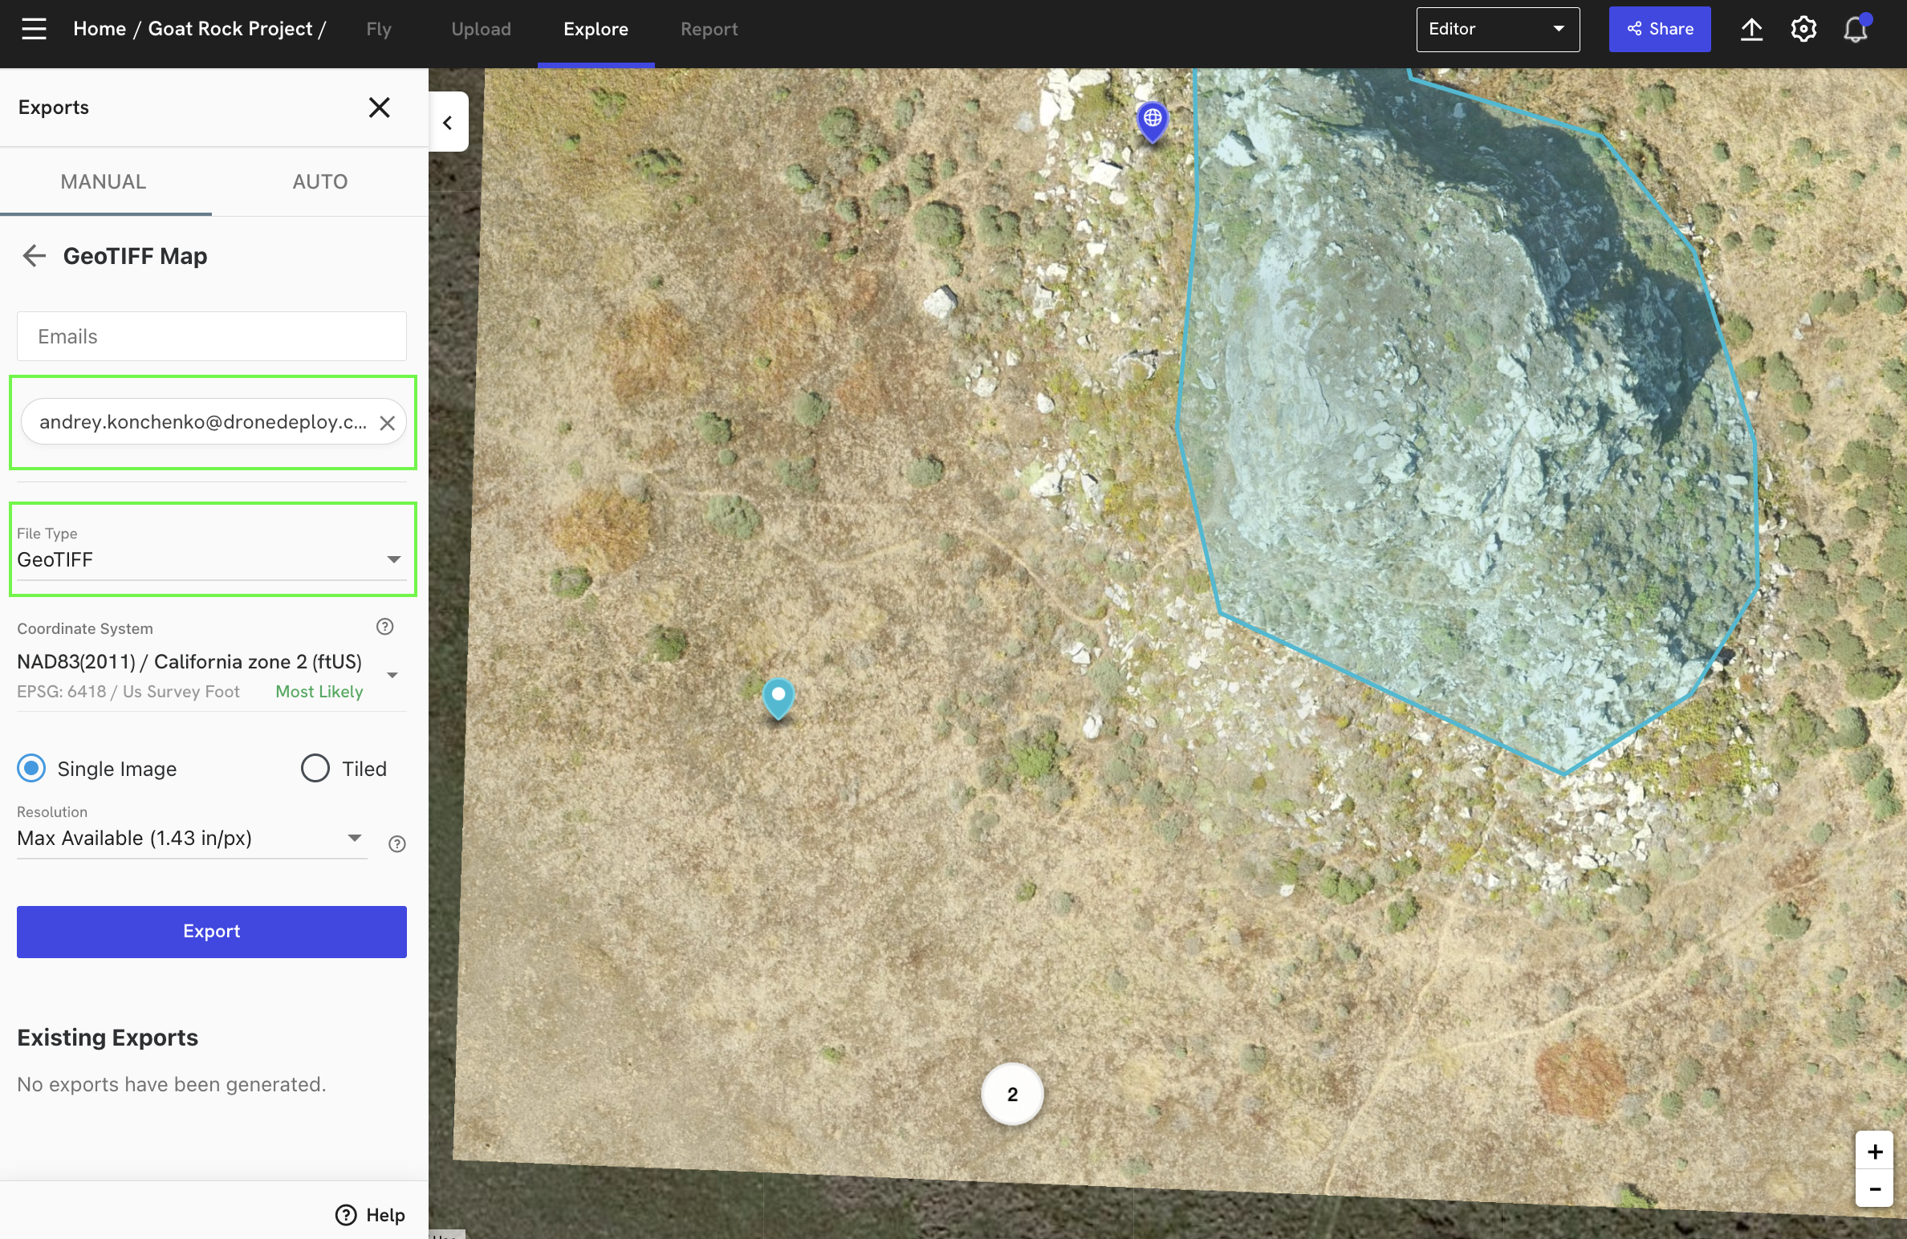Select the teal location marker on map
Viewport: 1907px width, 1239px height.
click(x=778, y=696)
